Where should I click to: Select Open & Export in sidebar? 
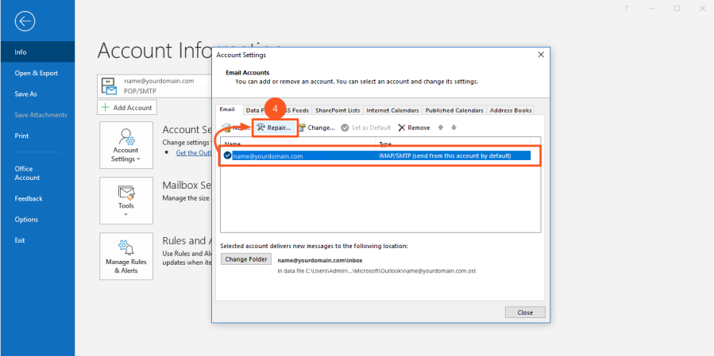click(x=37, y=73)
